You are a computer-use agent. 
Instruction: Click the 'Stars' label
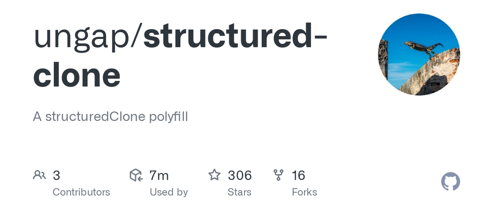point(240,192)
